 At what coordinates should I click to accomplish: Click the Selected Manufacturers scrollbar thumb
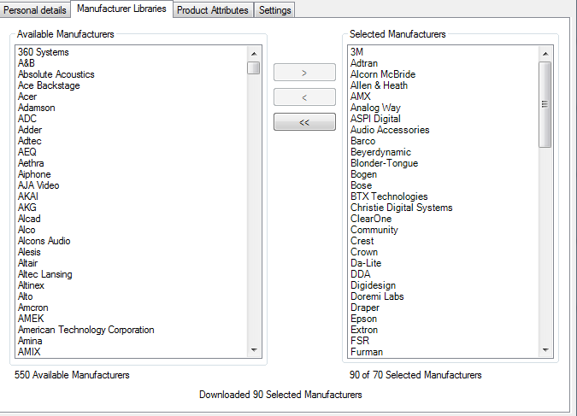click(x=545, y=104)
